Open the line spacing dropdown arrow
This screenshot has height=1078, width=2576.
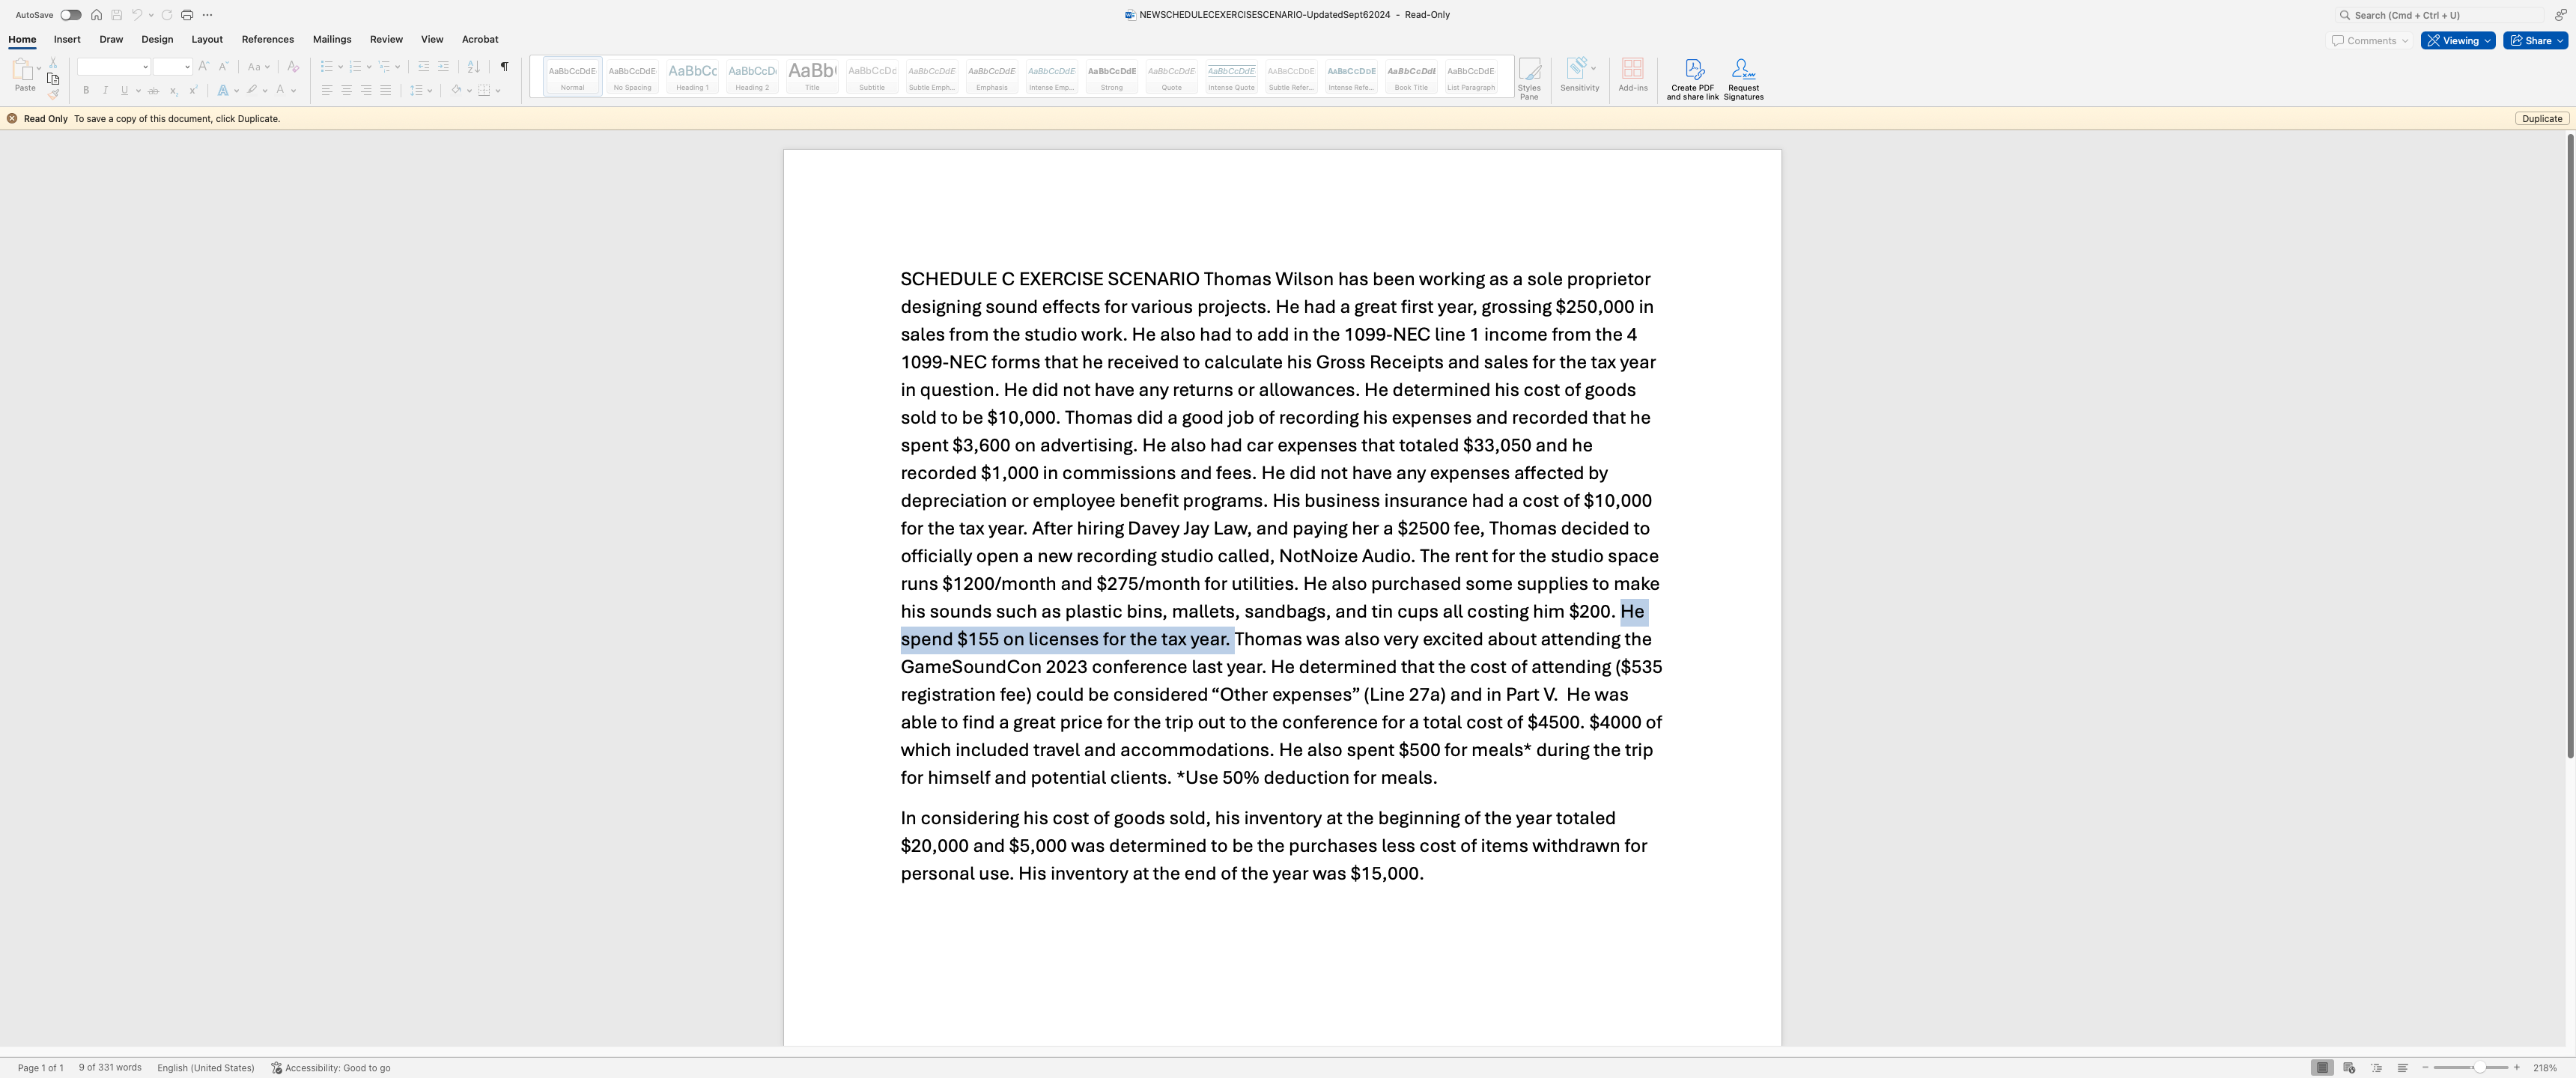[430, 91]
